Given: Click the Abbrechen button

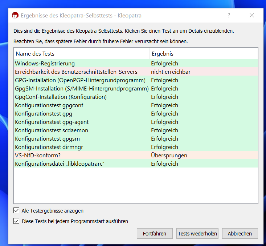Looking at the screenshot, I should point(240,234).
